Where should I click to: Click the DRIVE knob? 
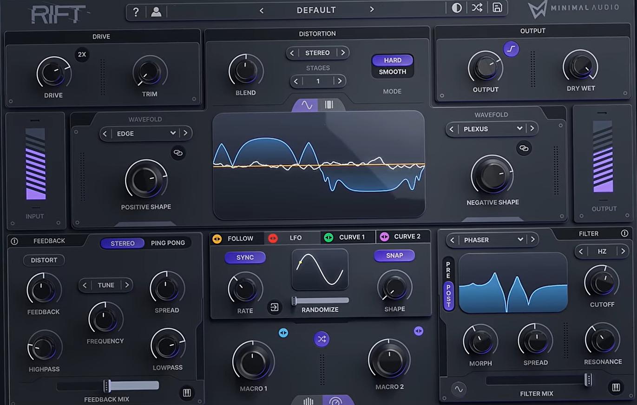[x=54, y=73]
